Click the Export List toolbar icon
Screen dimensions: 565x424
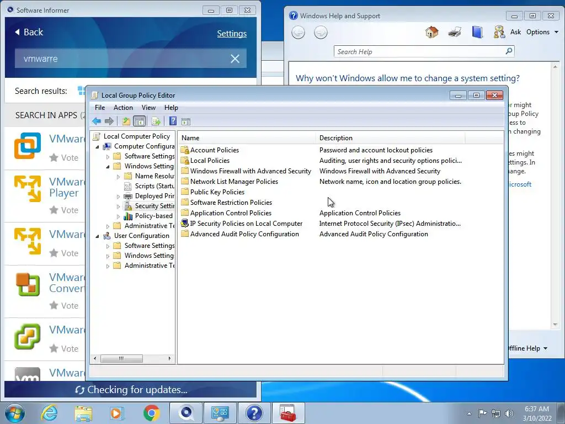[x=156, y=121]
